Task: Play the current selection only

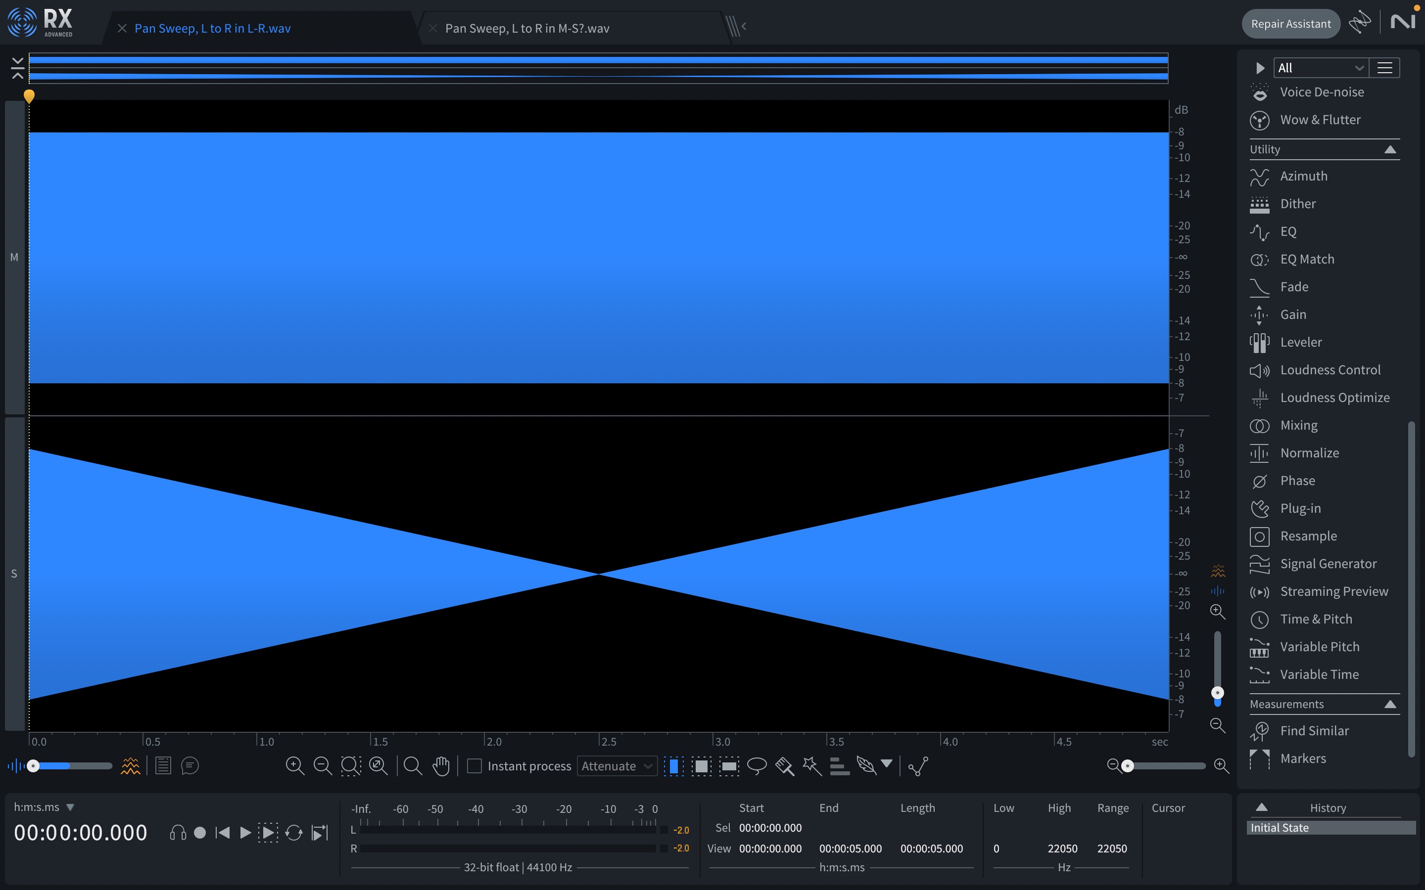Action: pyautogui.click(x=268, y=832)
